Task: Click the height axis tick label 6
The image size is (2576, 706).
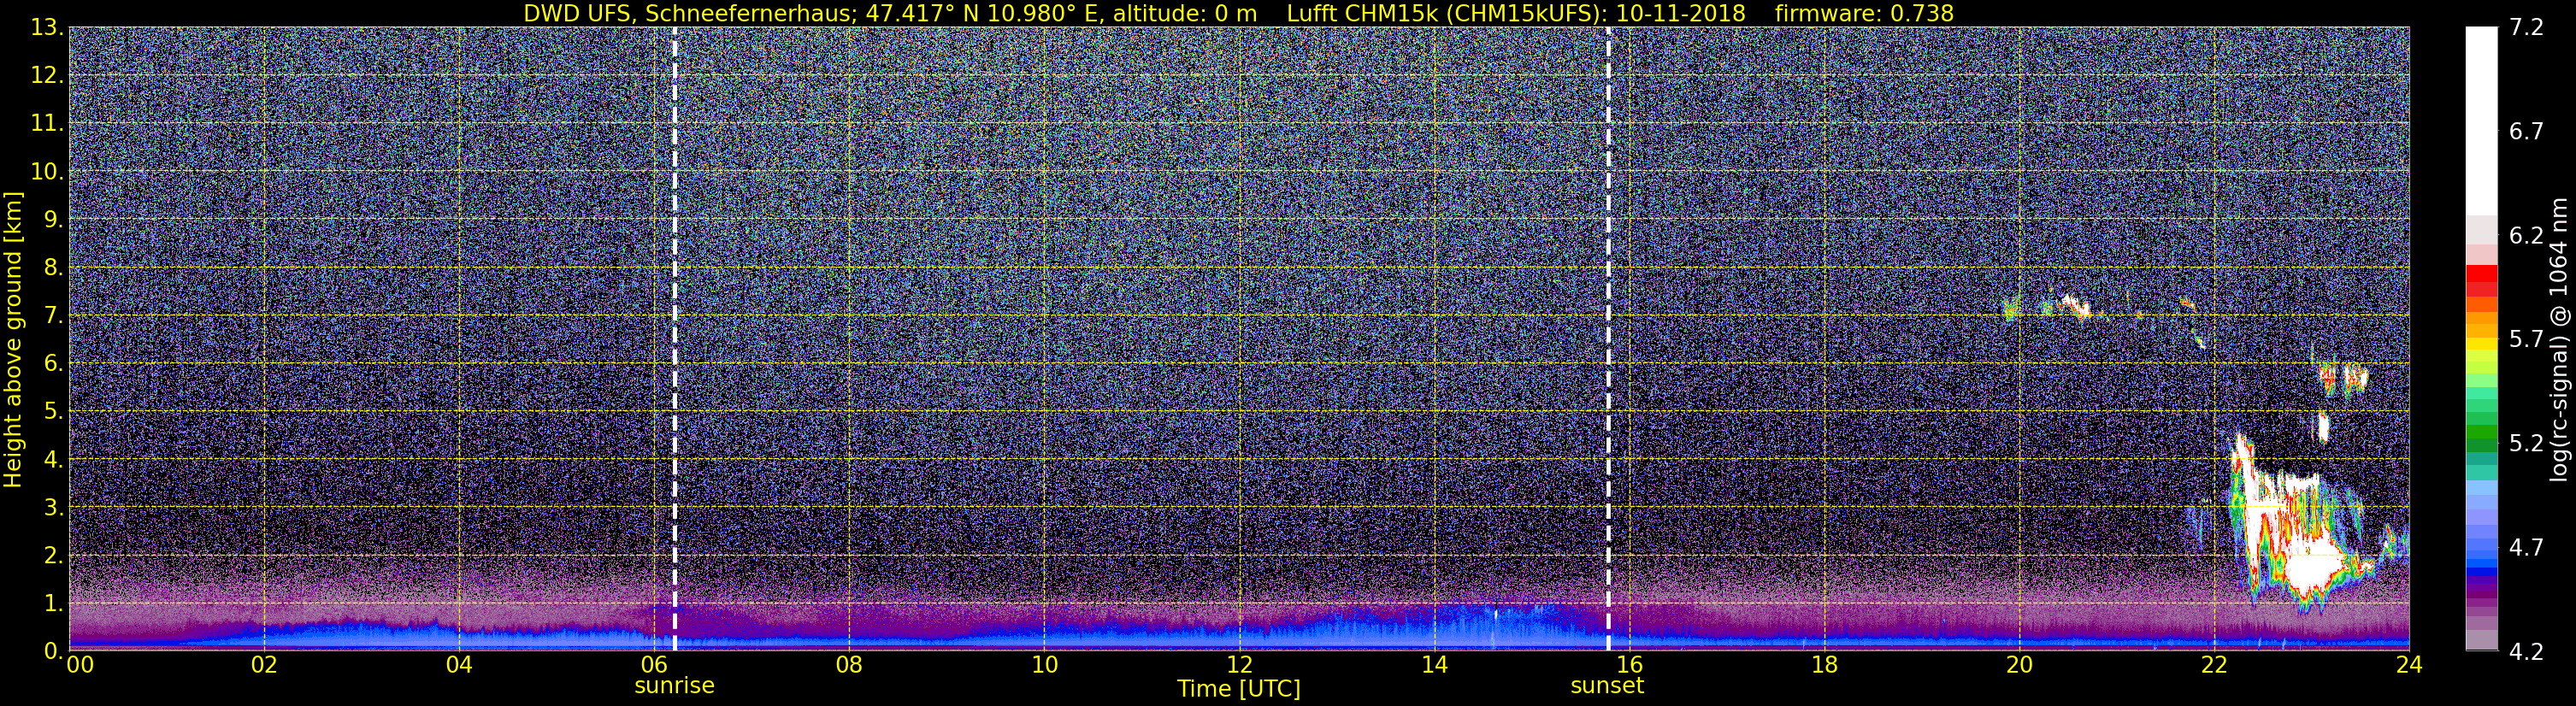Action: [x=54, y=364]
